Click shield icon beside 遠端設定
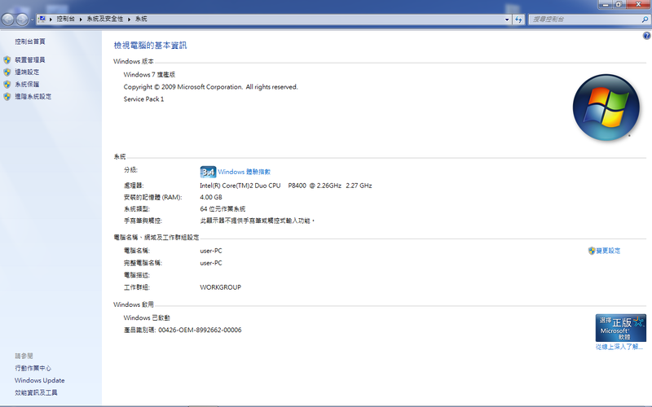This screenshot has width=652, height=407. coord(7,72)
